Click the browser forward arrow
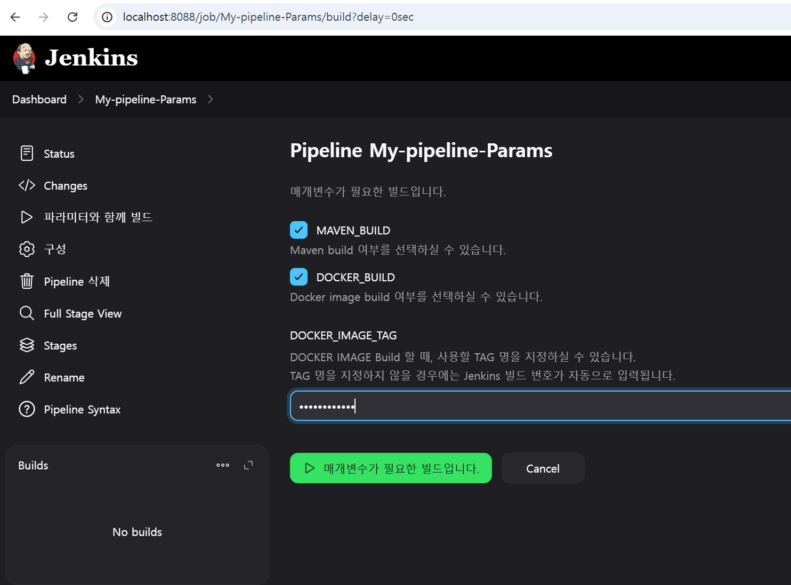Viewport: 791px width, 585px height. [x=44, y=17]
